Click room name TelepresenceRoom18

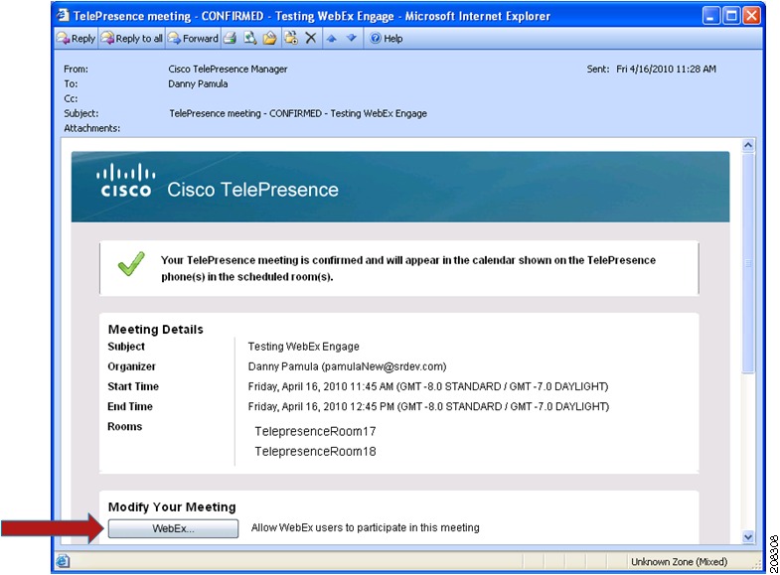tap(315, 451)
